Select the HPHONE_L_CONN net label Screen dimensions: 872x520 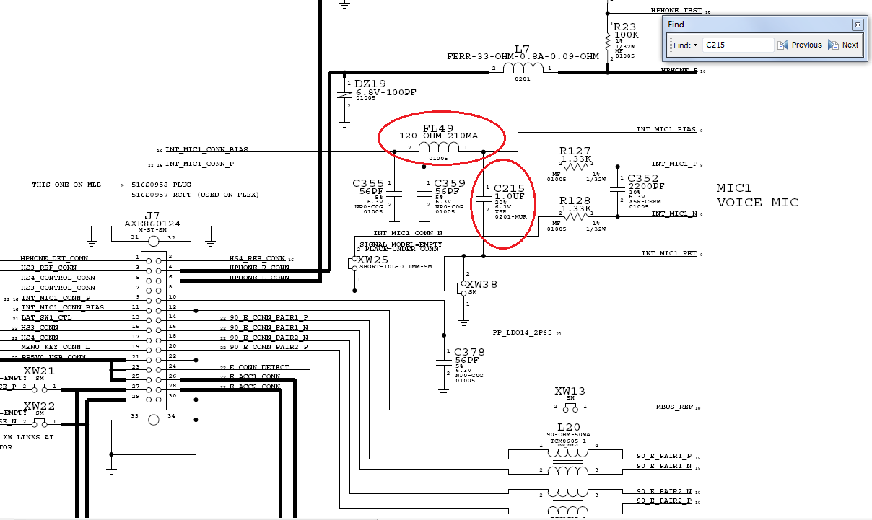tap(259, 278)
